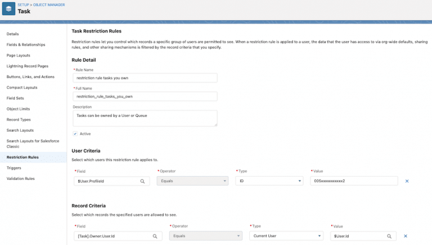Select Page Layouts in sidebar

click(19, 56)
